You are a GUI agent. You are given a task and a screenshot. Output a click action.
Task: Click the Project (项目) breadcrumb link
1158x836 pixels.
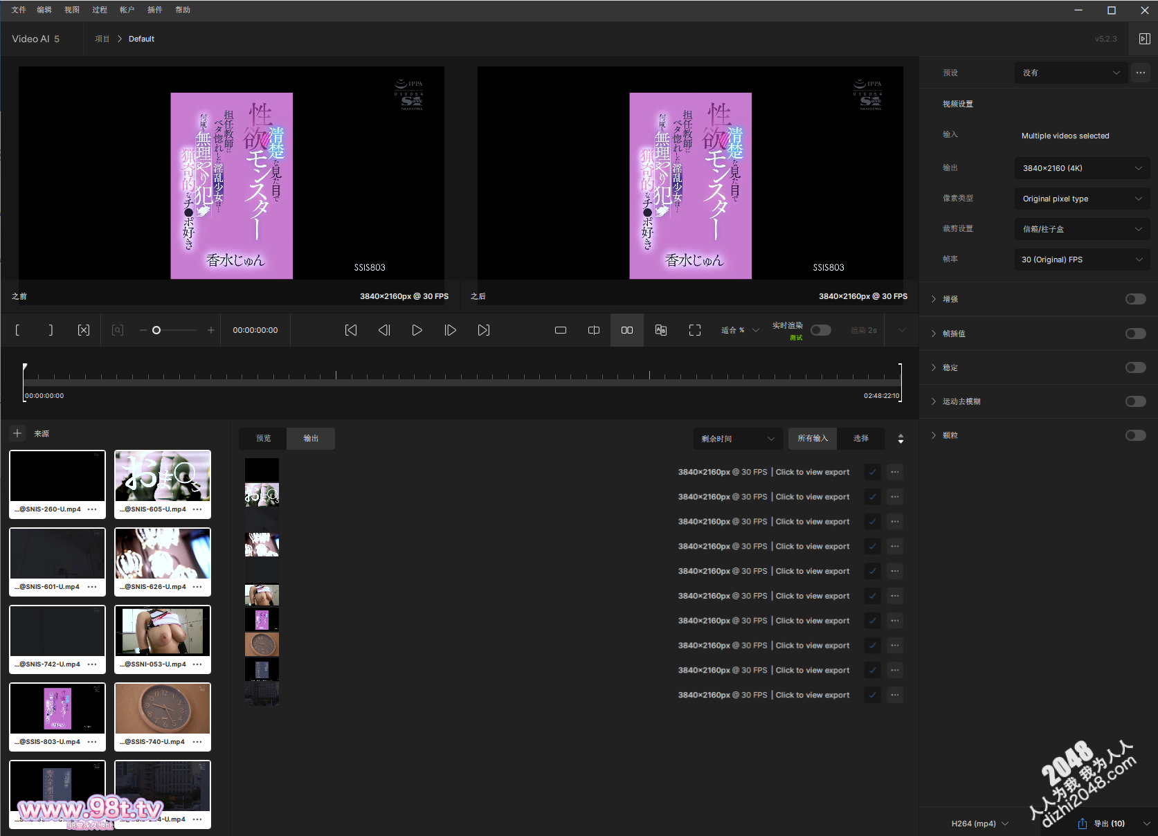coord(102,39)
